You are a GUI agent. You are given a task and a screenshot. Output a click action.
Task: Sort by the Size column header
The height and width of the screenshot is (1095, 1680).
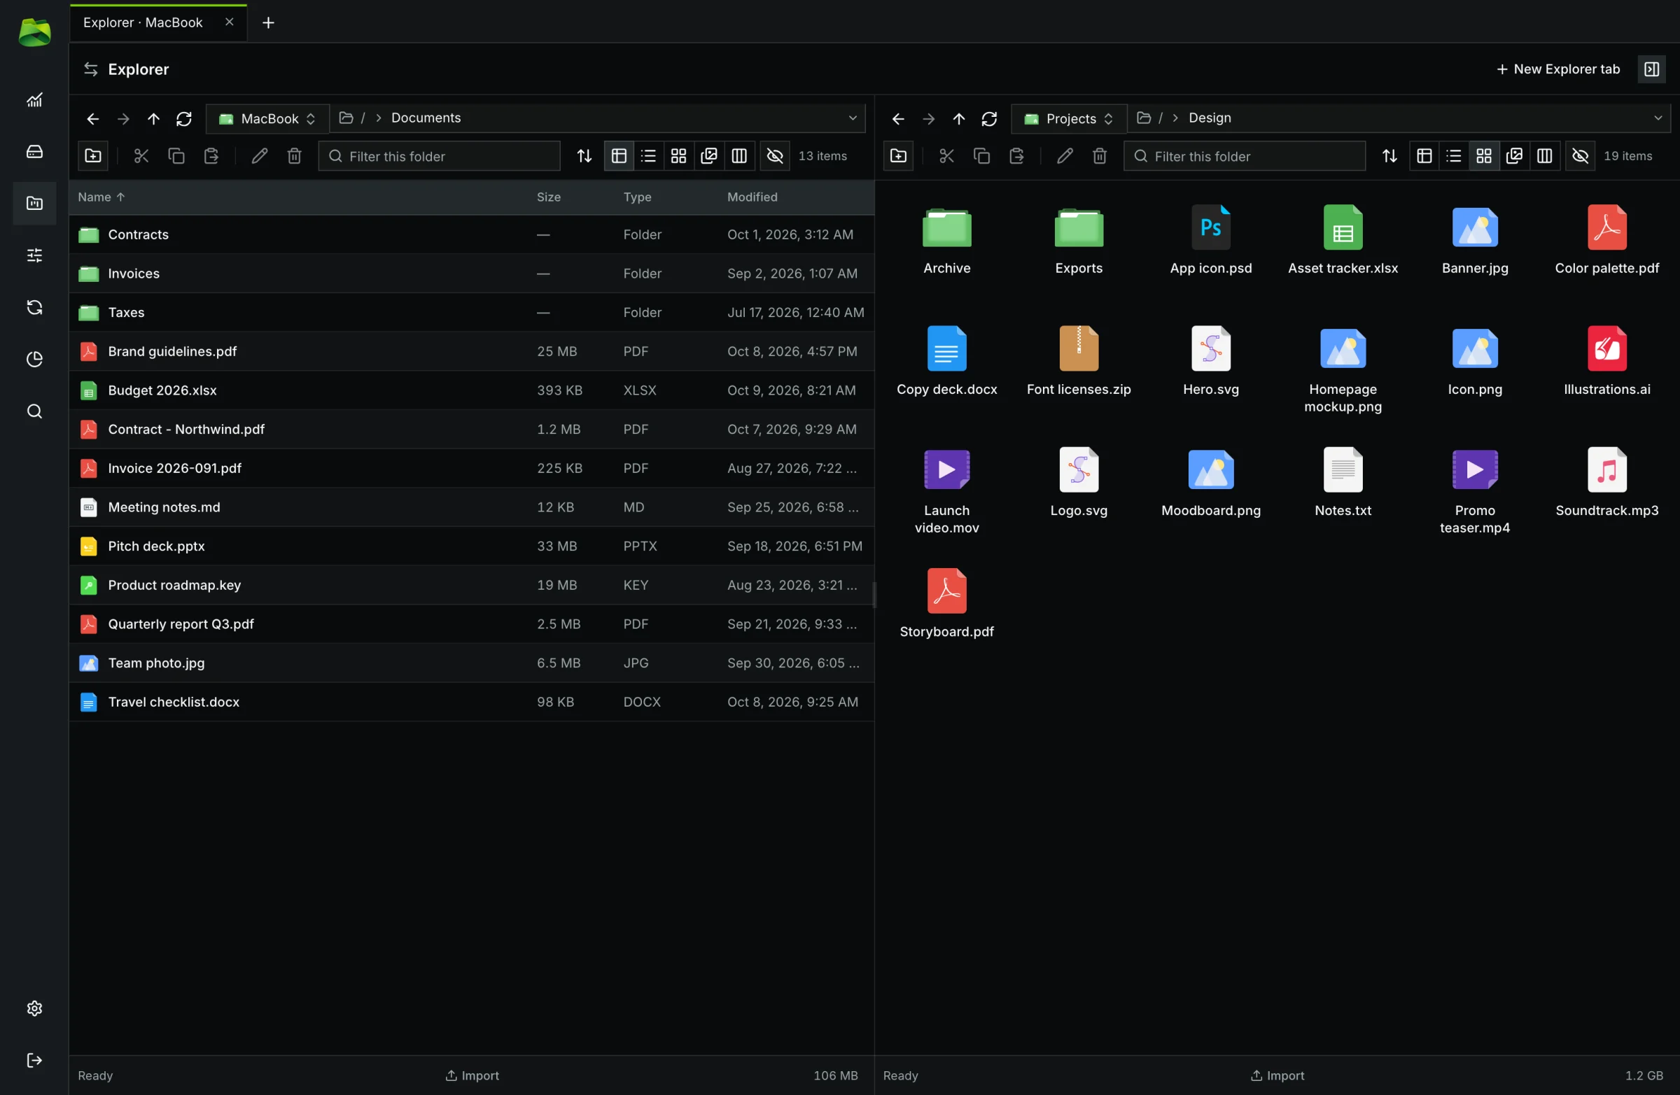549,197
